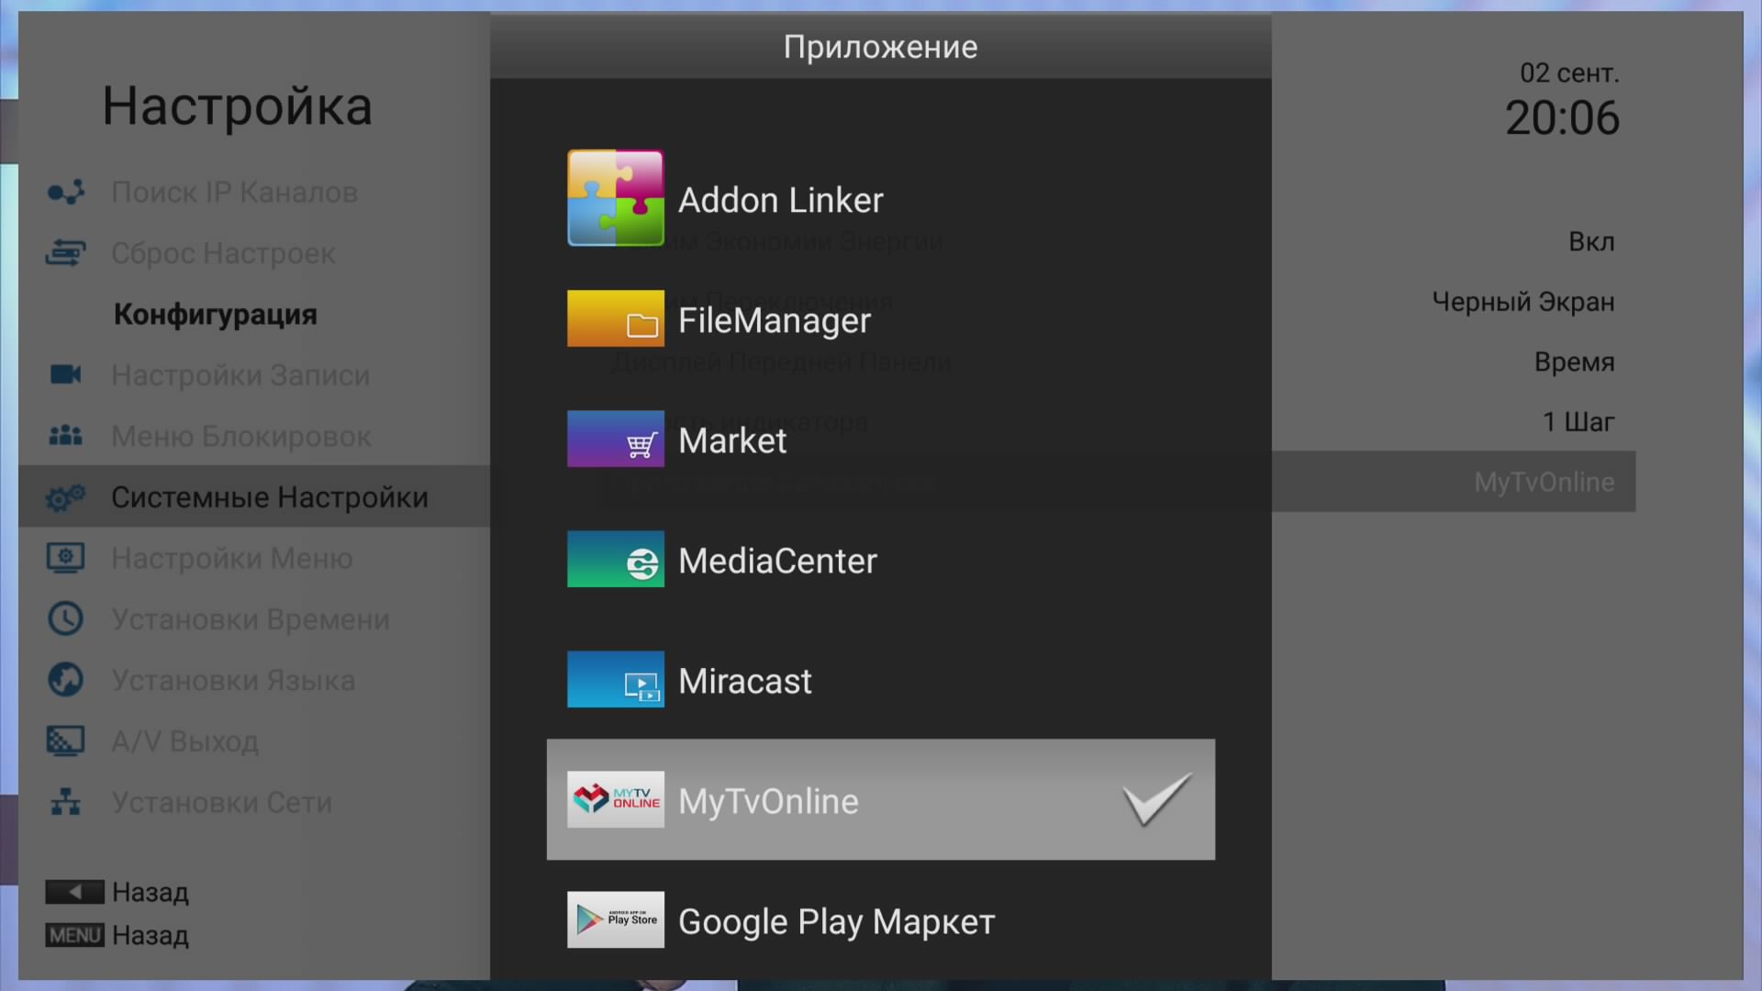Click the MENU key icon
The height and width of the screenshot is (991, 1762).
coord(74,935)
